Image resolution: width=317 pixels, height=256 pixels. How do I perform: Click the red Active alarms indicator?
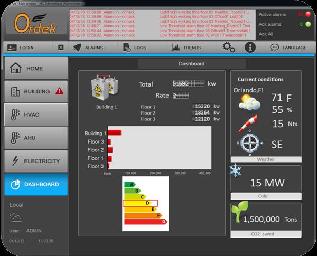click(301, 14)
